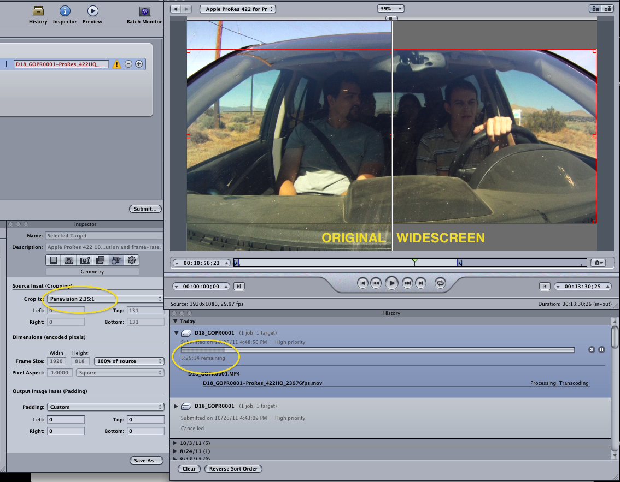The image size is (620, 482).
Task: Click the Padding Left input field
Action: [x=66, y=420]
